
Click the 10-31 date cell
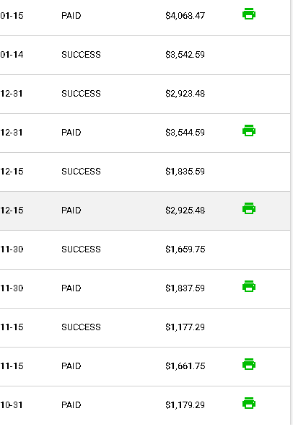(x=12, y=405)
